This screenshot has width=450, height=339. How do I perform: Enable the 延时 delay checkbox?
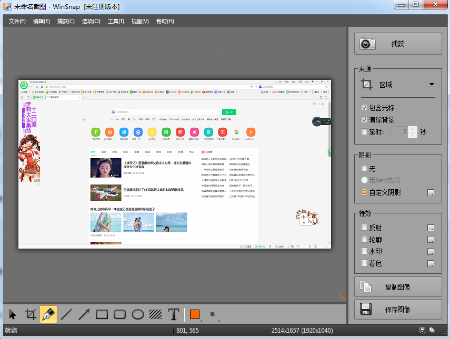point(365,131)
